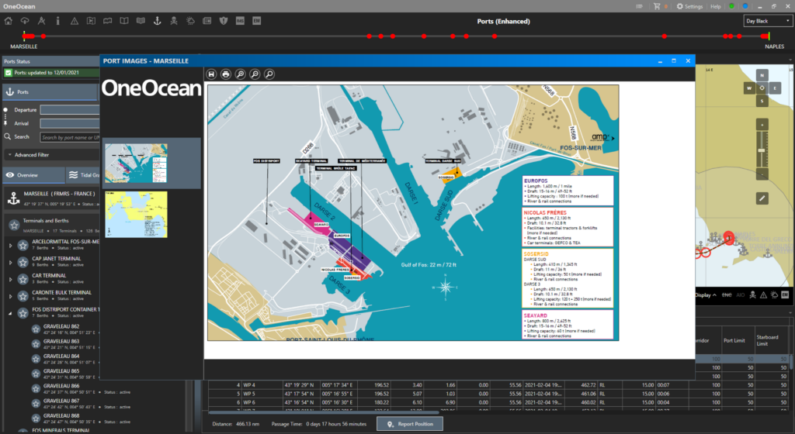Pan the map north with the N button
Screen dimensions: 795x434
(762, 75)
